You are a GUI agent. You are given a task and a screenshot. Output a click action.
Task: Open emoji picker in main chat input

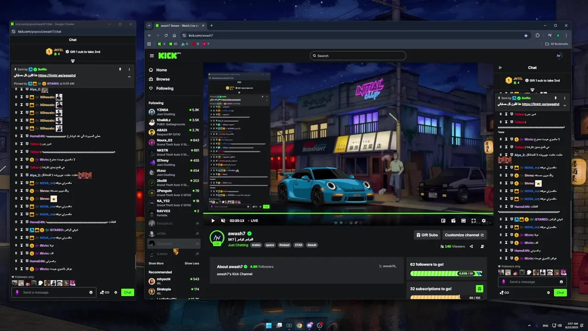561,282
